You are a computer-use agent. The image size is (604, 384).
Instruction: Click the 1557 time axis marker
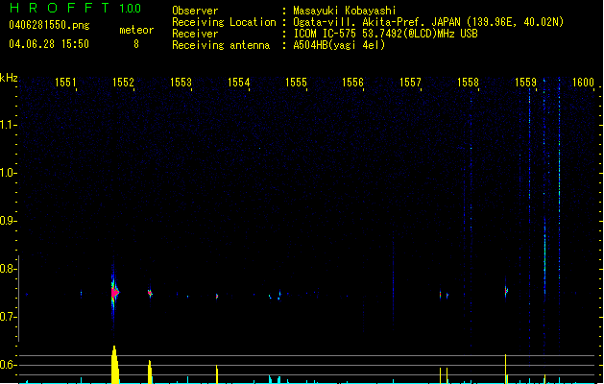[410, 83]
